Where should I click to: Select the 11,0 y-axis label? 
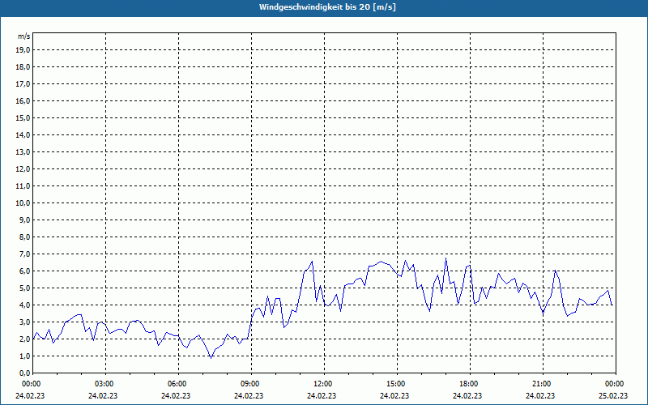coord(23,186)
